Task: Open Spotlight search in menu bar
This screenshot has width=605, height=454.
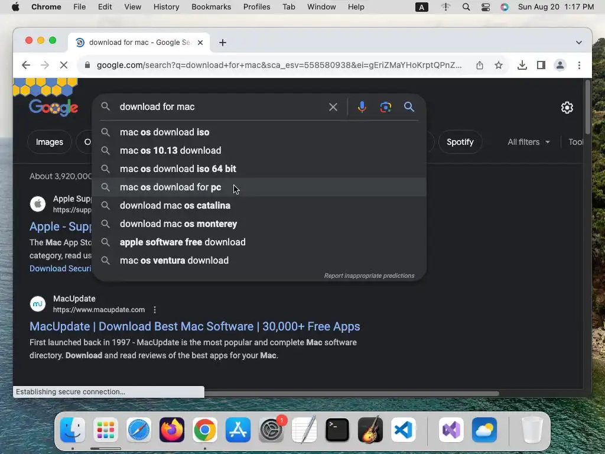Action: [x=466, y=7]
